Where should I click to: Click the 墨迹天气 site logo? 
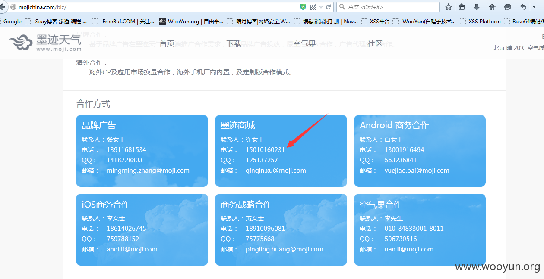45,43
